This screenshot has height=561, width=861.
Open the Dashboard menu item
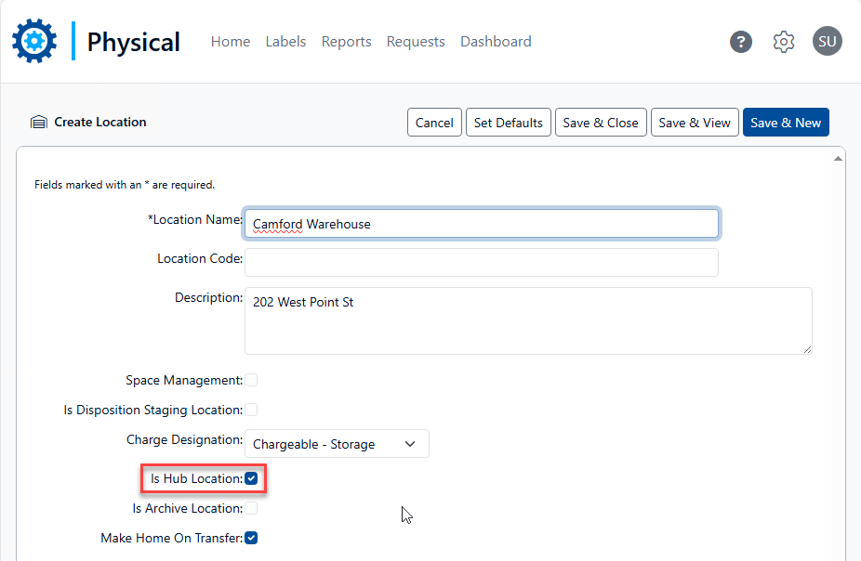click(496, 42)
